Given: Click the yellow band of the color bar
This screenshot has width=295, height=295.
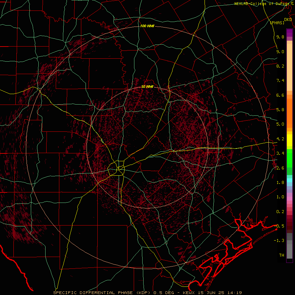Looking at the screenshot, I should pos(289,140).
